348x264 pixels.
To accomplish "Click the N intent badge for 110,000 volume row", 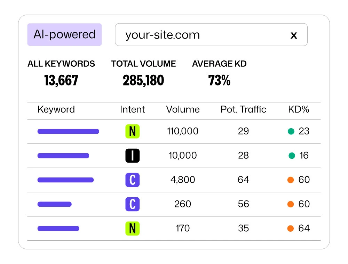I will 132,131.
